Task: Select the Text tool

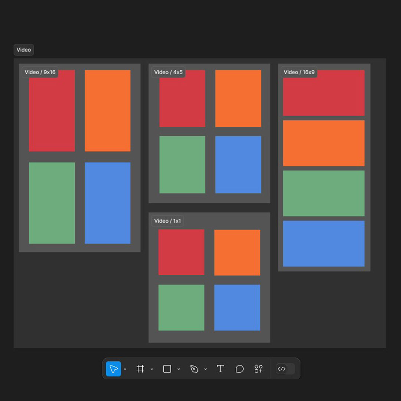Action: pyautogui.click(x=221, y=369)
